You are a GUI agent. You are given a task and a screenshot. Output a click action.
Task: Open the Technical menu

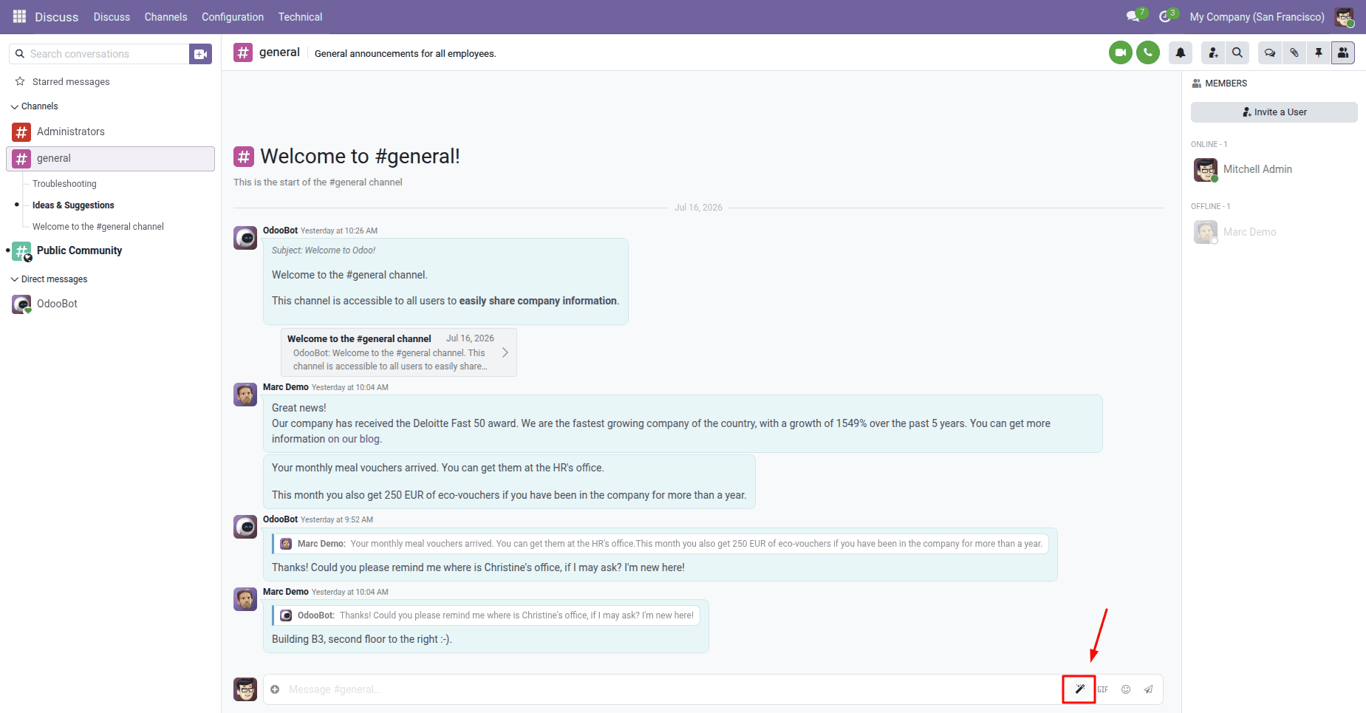[300, 17]
